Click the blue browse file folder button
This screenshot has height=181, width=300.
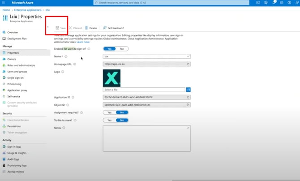[x=188, y=90]
